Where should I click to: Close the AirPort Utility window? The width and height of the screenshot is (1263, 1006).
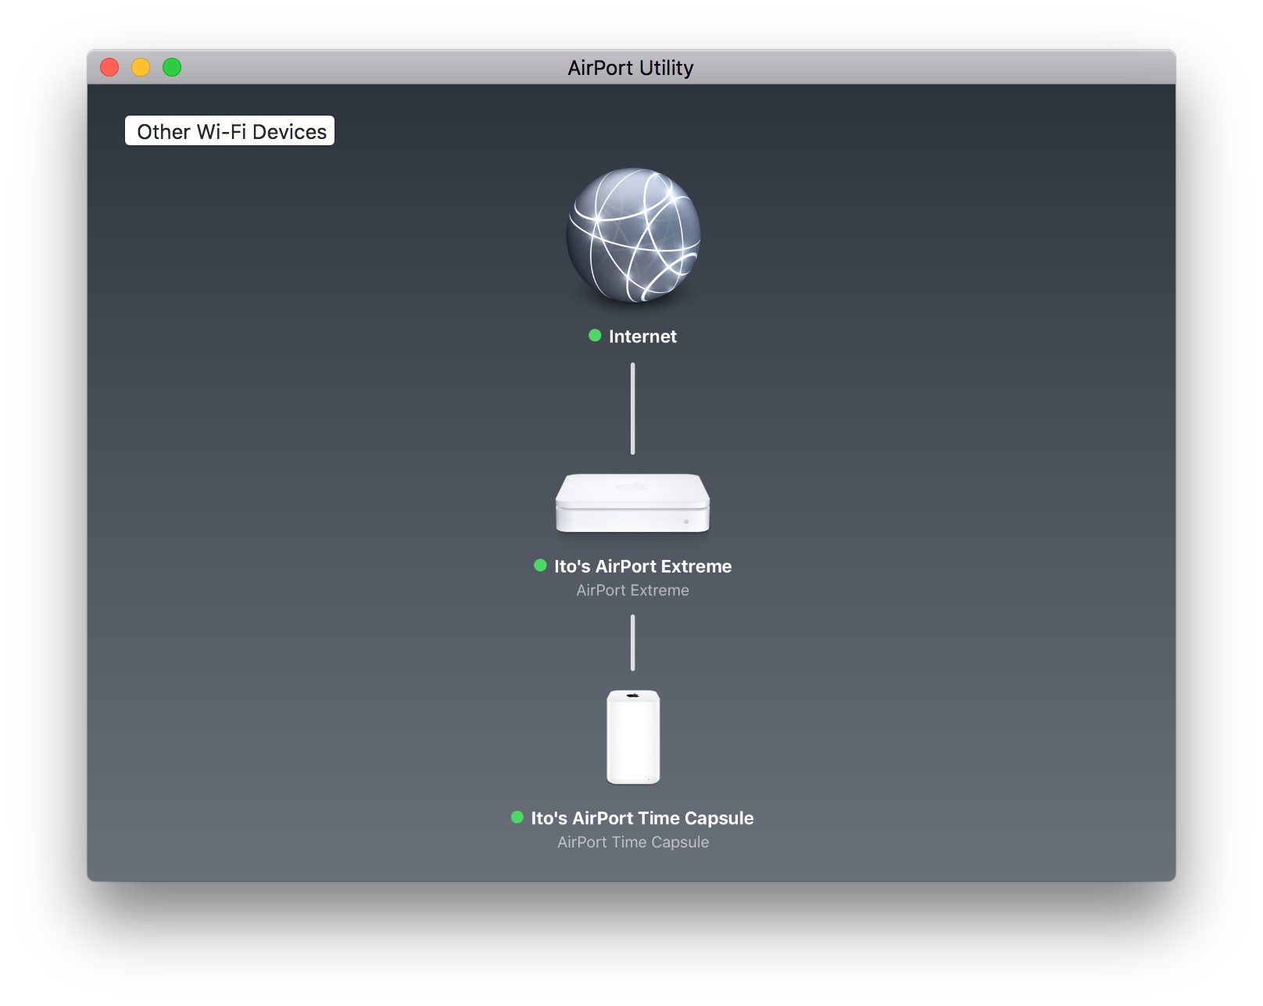(109, 68)
